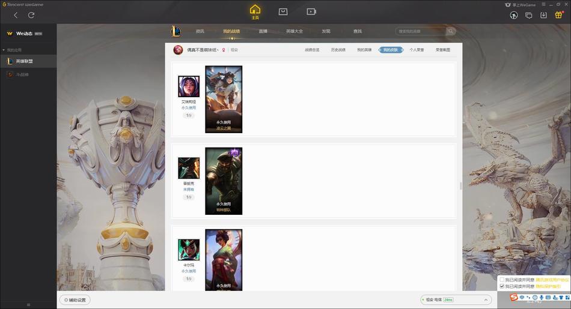The width and height of the screenshot is (571, 309).
Task: Click the pink gender icon beside player name
Action: click(224, 50)
